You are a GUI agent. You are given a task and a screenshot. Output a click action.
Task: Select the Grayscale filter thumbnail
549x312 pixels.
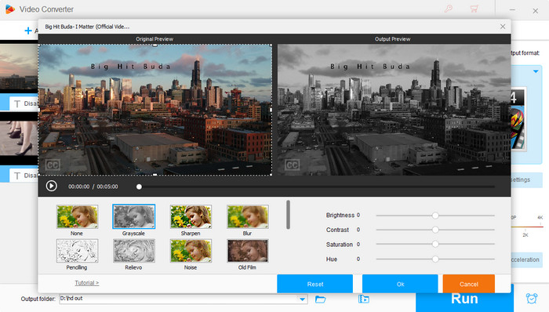[x=134, y=216]
